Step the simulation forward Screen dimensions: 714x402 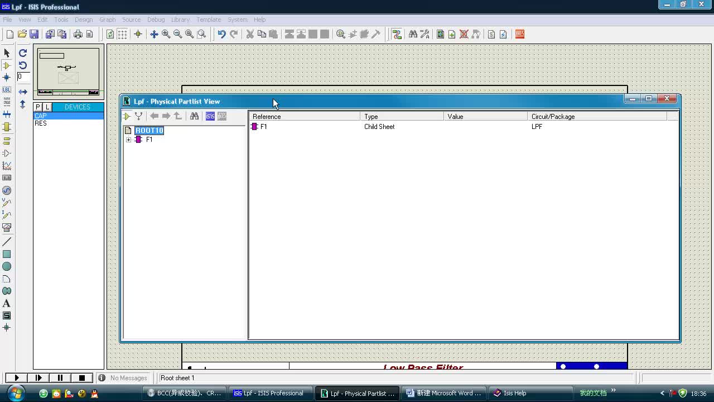pyautogui.click(x=38, y=378)
